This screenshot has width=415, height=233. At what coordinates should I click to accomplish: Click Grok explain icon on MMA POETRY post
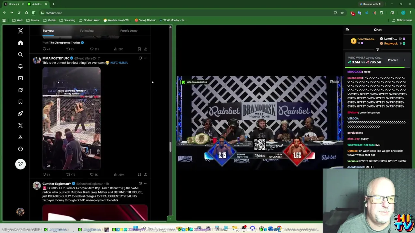tap(140, 58)
